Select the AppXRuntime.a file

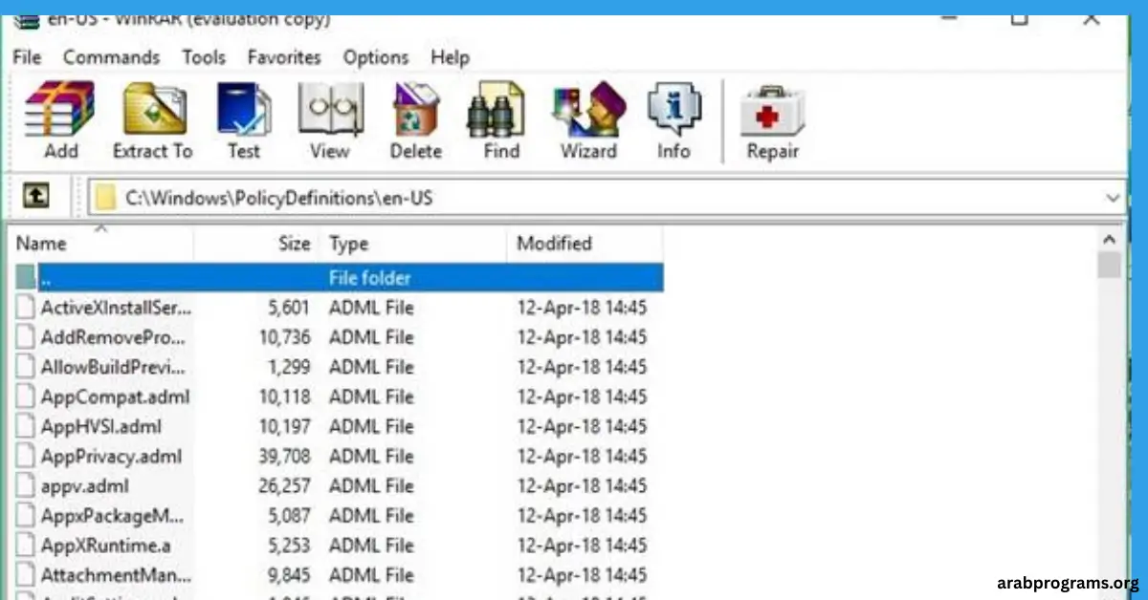coord(105,546)
